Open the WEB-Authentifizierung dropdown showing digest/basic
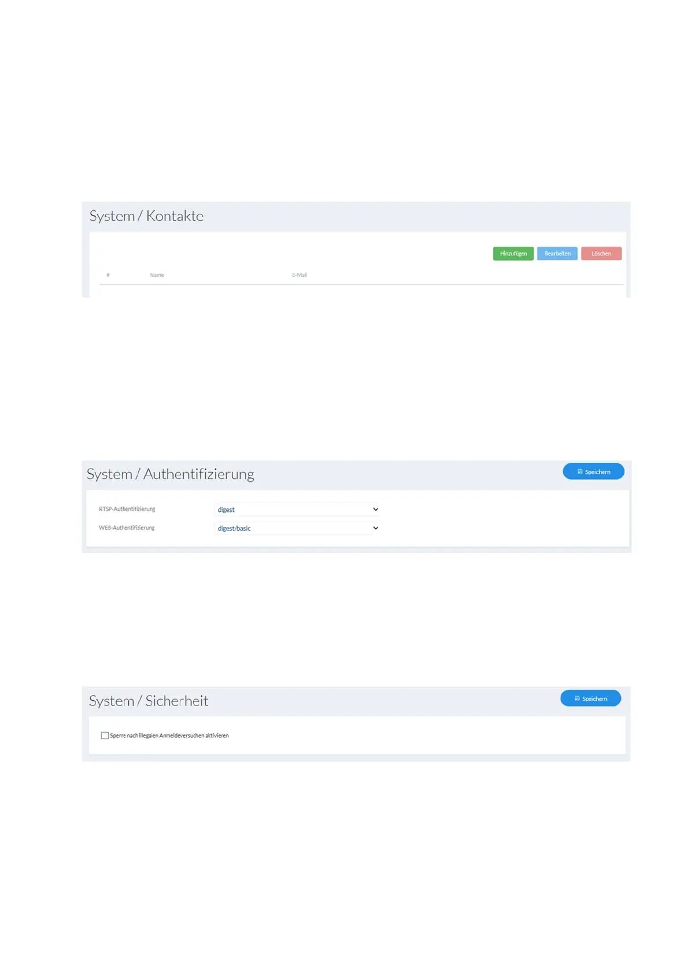This screenshot has width=688, height=973. pyautogui.click(x=295, y=528)
